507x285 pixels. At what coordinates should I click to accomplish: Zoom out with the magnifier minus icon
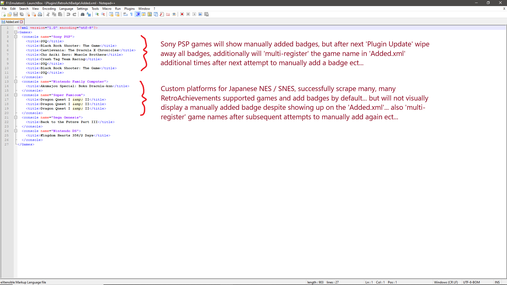click(x=103, y=14)
